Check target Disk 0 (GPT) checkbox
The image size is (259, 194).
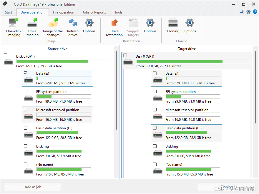[125, 55]
